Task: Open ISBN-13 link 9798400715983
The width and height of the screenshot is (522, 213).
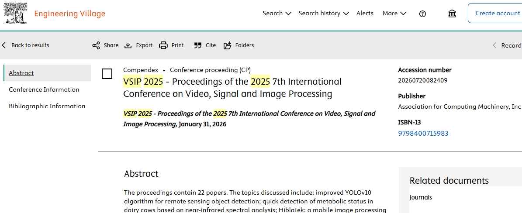Action: pyautogui.click(x=423, y=134)
